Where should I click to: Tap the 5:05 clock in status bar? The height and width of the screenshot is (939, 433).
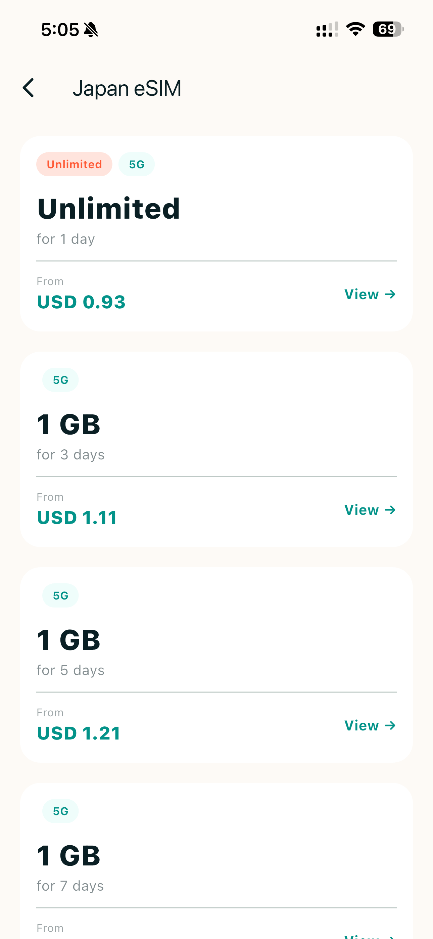(60, 30)
